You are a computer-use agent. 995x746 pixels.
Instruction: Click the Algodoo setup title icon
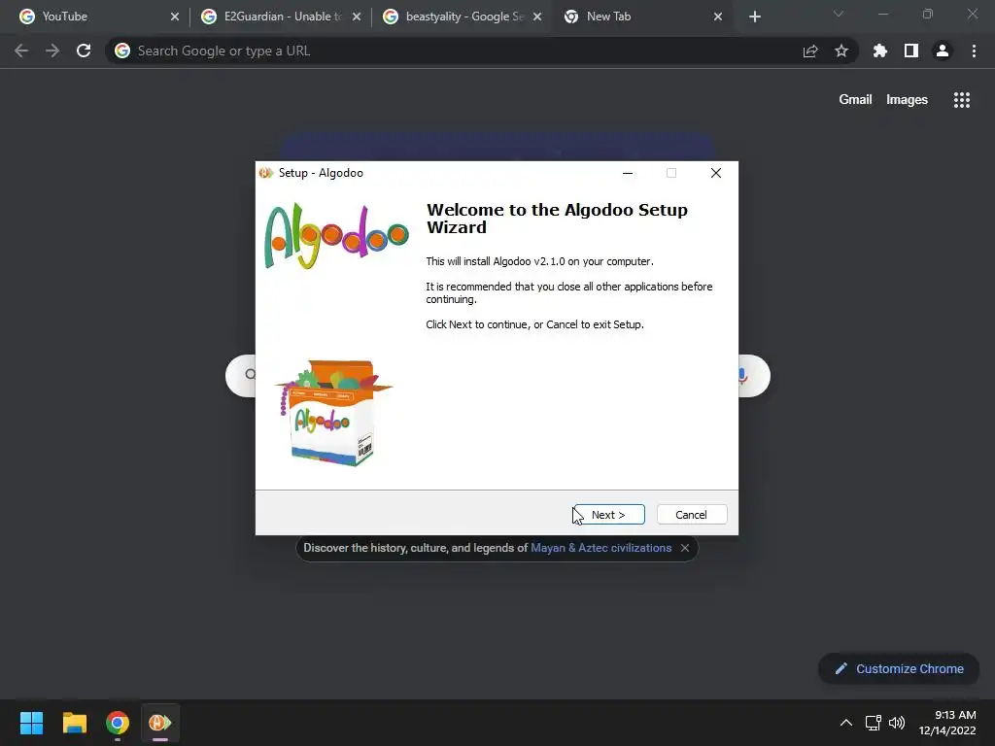click(x=266, y=173)
